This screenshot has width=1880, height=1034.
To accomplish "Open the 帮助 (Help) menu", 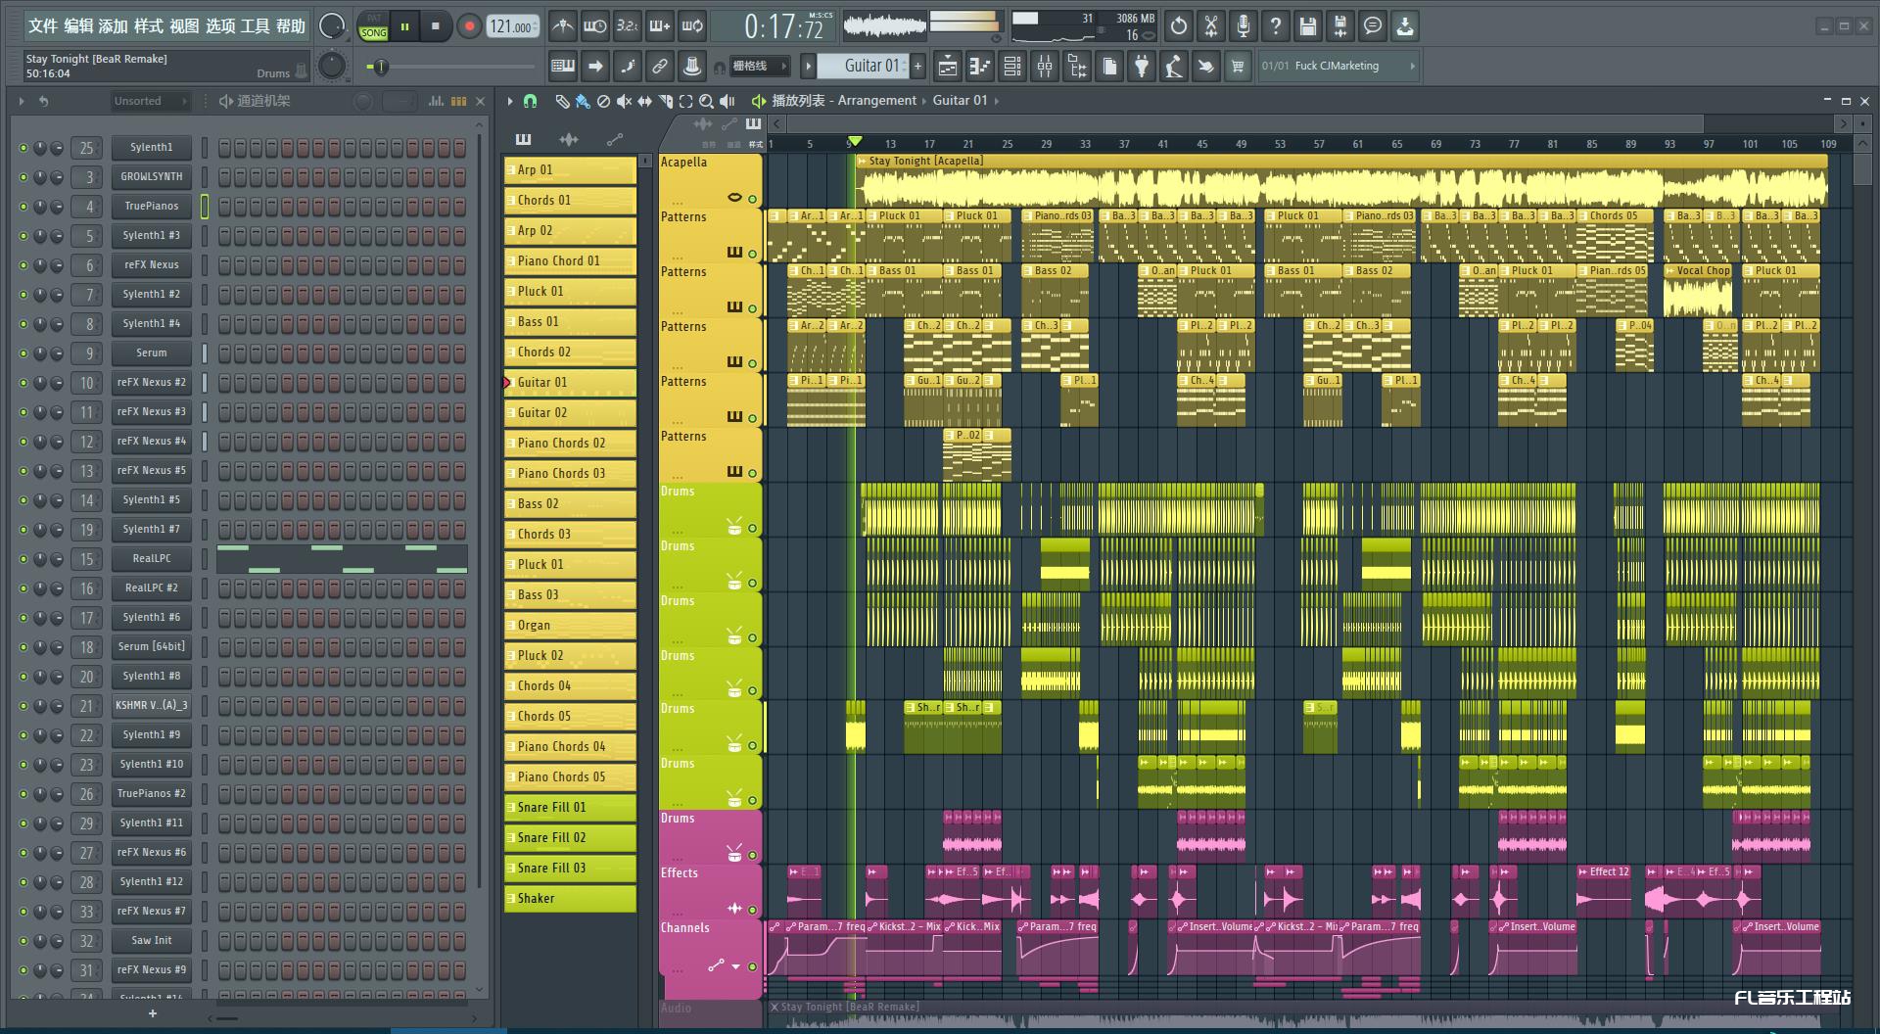I will pos(291,26).
